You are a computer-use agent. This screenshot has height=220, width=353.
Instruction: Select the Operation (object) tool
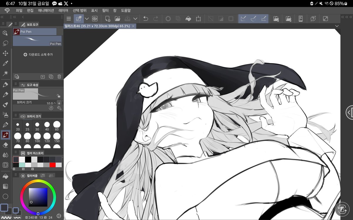coord(5,33)
